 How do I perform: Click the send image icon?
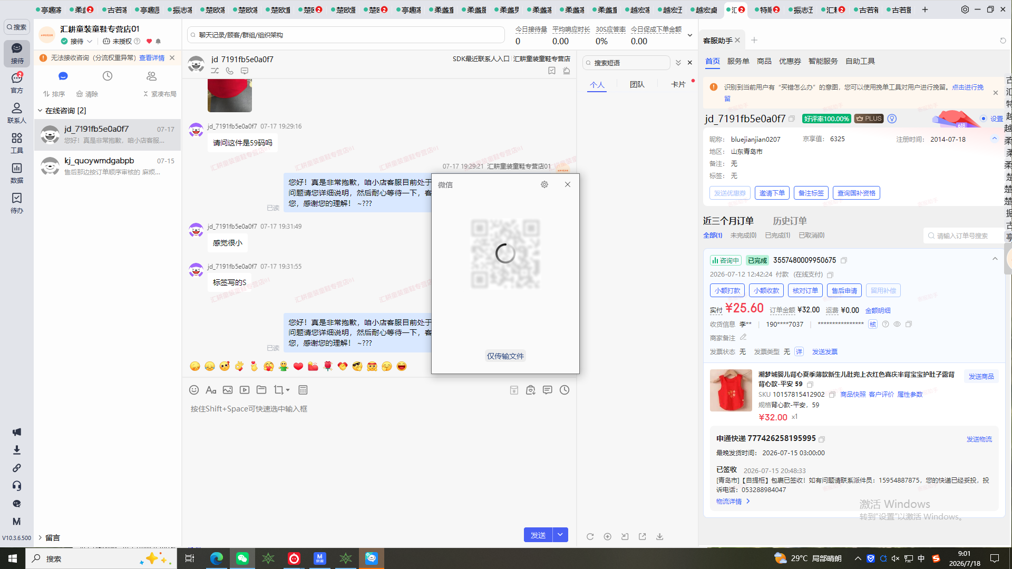tap(228, 390)
